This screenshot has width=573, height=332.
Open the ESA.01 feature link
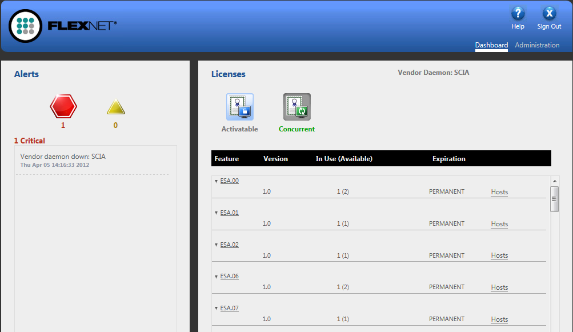pos(230,213)
